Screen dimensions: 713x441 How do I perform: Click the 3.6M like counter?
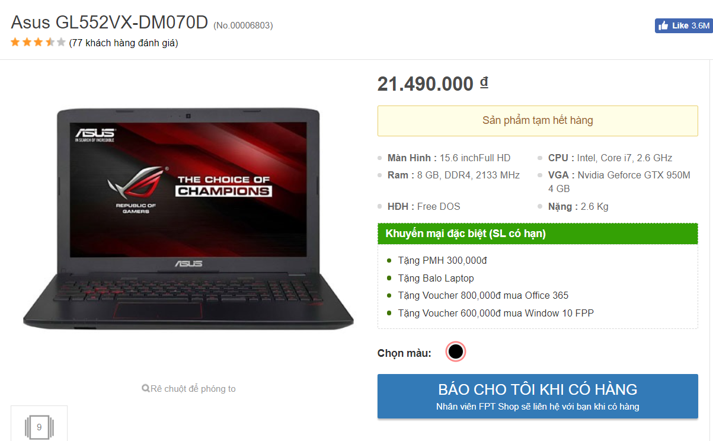click(x=700, y=26)
